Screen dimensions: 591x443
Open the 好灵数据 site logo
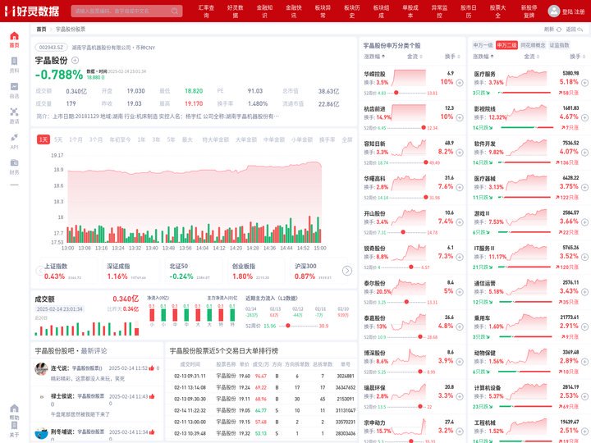(32, 11)
